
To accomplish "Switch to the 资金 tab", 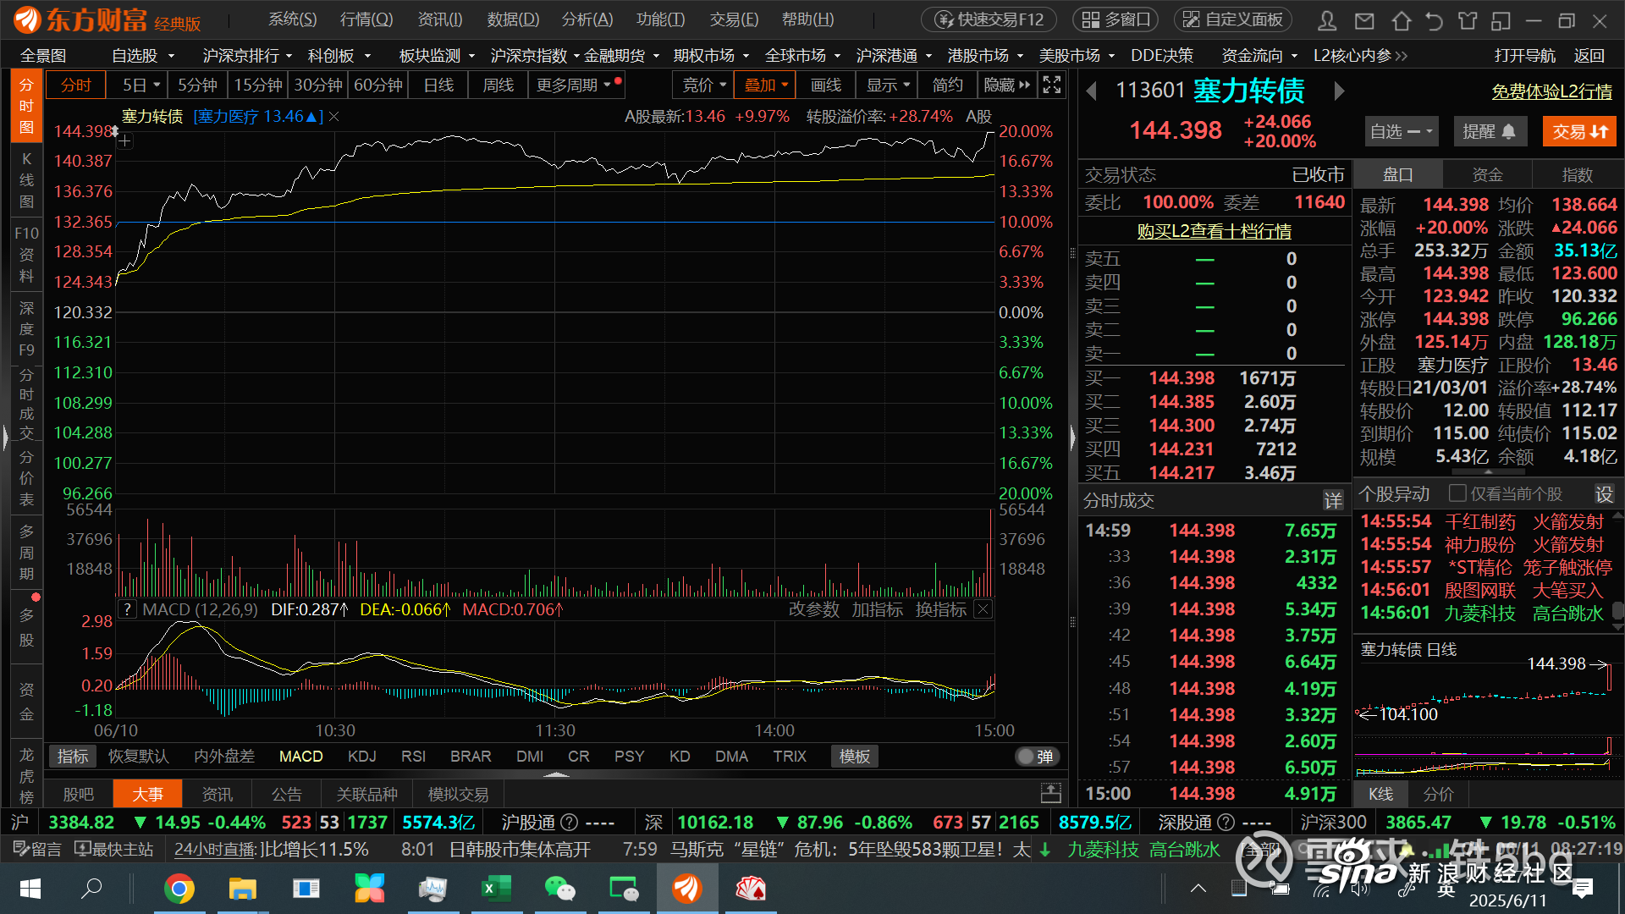I will click(x=1487, y=175).
